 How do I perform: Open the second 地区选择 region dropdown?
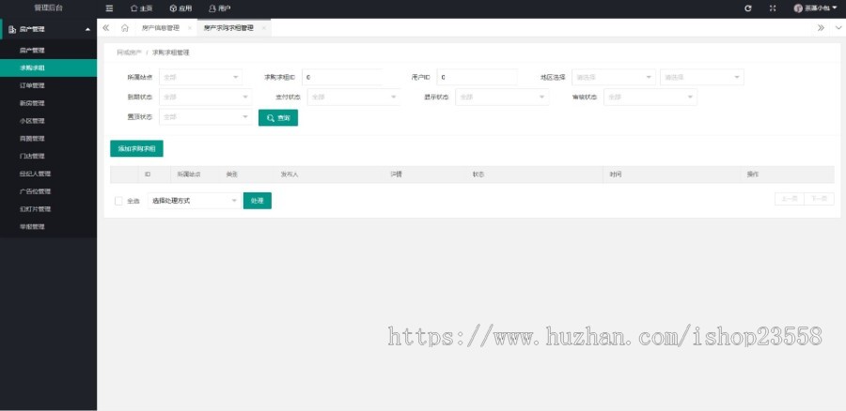pos(702,77)
